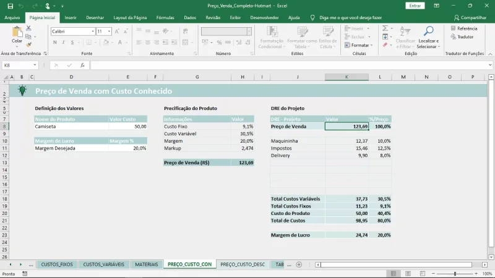Click the Insert Function fx icon
The width and height of the screenshot is (495, 278).
pos(82,65)
